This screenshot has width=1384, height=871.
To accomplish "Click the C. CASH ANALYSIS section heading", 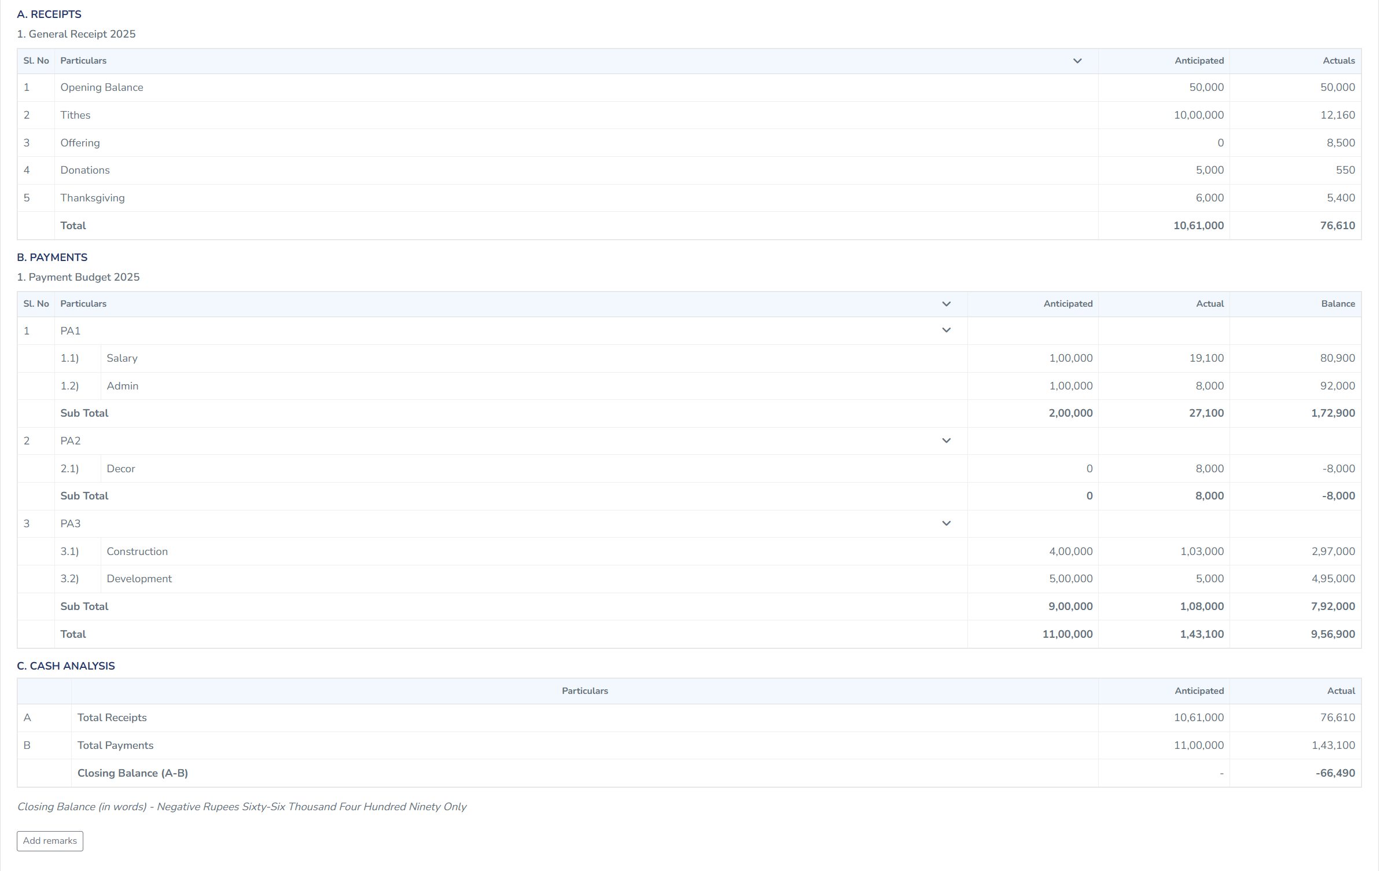I will (66, 666).
